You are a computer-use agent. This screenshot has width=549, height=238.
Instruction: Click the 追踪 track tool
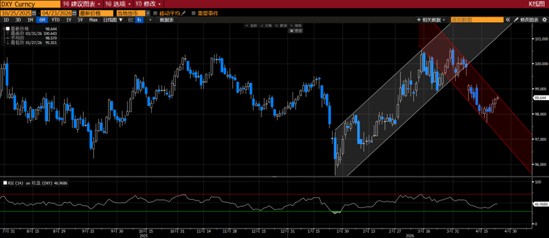(x=251, y=26)
